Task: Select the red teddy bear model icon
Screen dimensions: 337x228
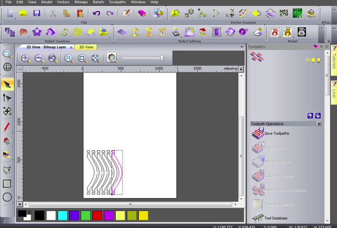Action: click(275, 32)
